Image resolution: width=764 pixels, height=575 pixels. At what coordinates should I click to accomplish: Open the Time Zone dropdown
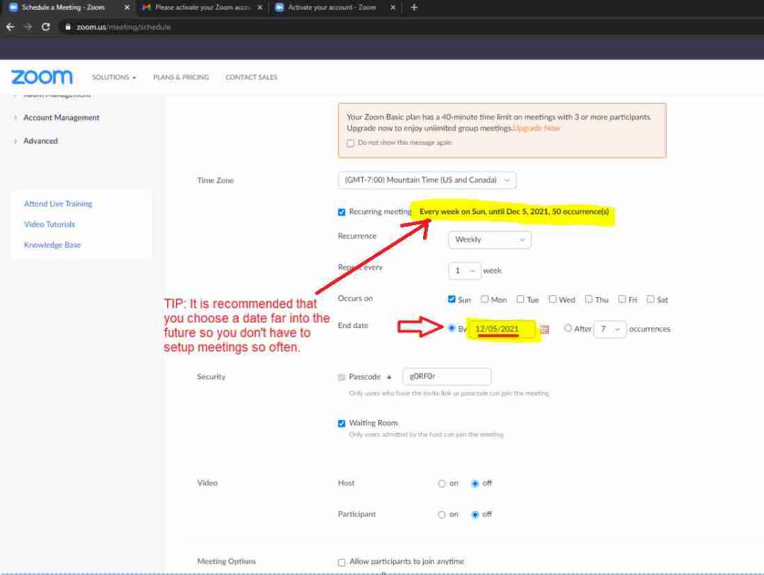427,180
